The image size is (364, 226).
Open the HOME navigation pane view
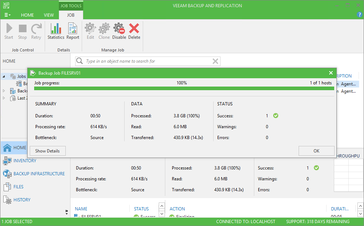pyautogui.click(x=15, y=147)
